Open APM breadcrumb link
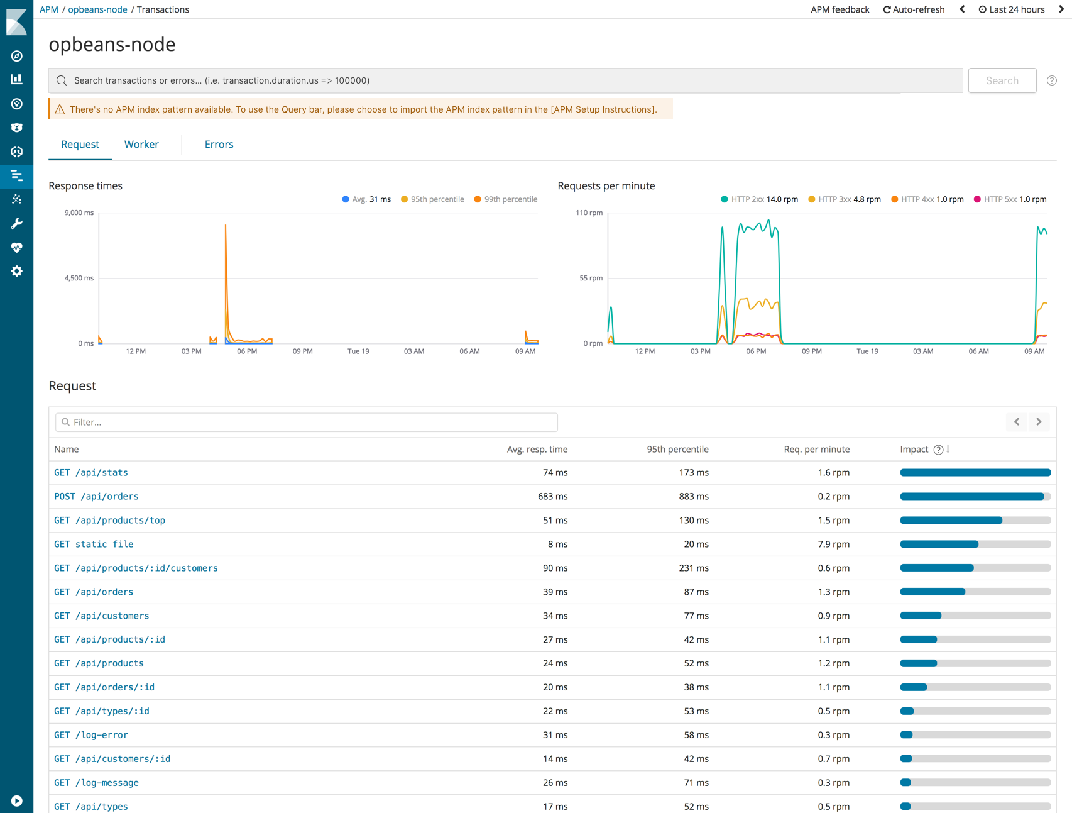1072x813 pixels. 49,9
